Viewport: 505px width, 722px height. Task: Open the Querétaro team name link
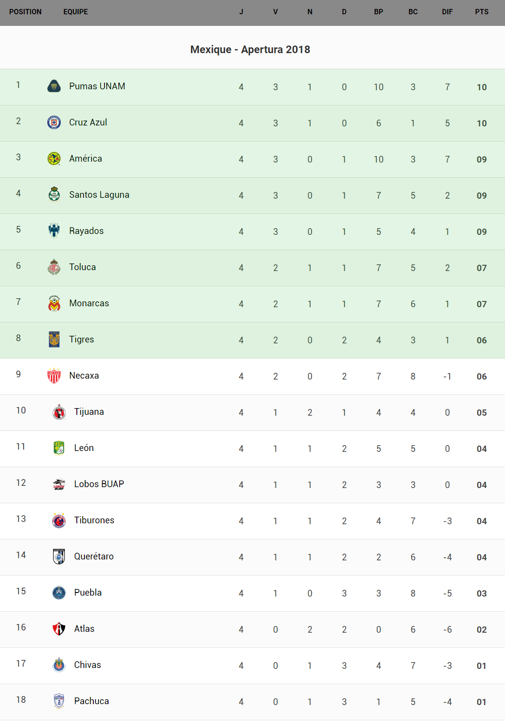[94, 556]
